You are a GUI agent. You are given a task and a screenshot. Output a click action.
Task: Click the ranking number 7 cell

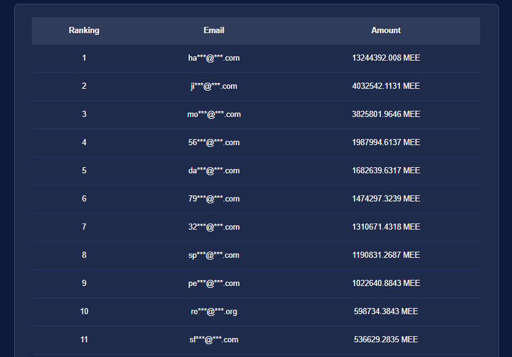tap(84, 227)
